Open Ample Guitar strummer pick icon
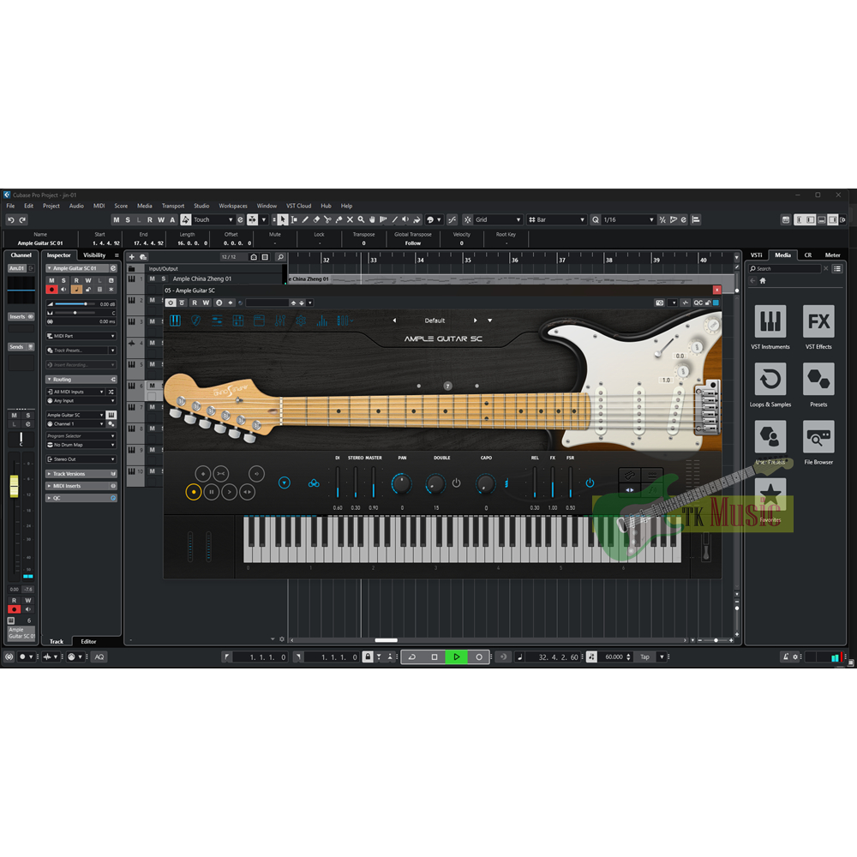Viewport: 857px width, 857px height. coord(195,321)
